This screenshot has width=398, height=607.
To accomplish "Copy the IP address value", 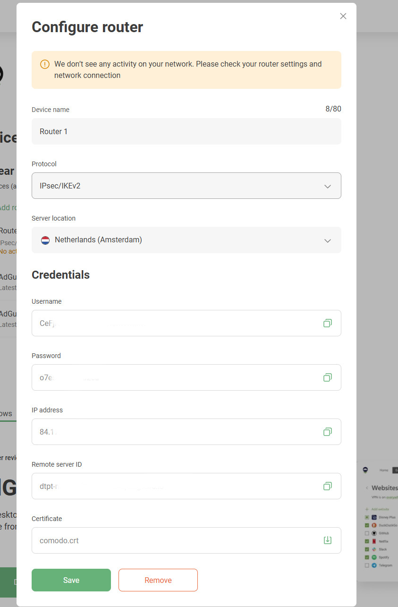I will click(327, 432).
